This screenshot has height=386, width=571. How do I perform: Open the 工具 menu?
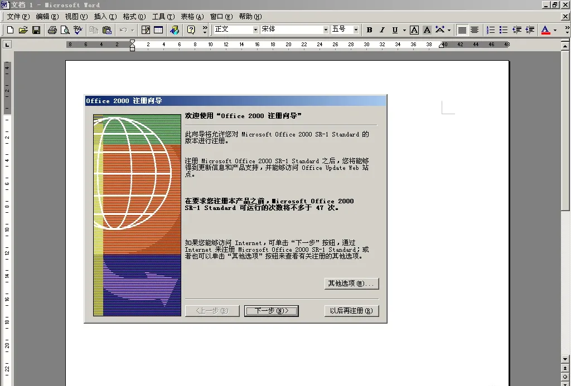tap(163, 16)
